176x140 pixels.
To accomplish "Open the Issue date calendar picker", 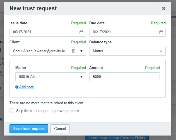I will [81, 32].
